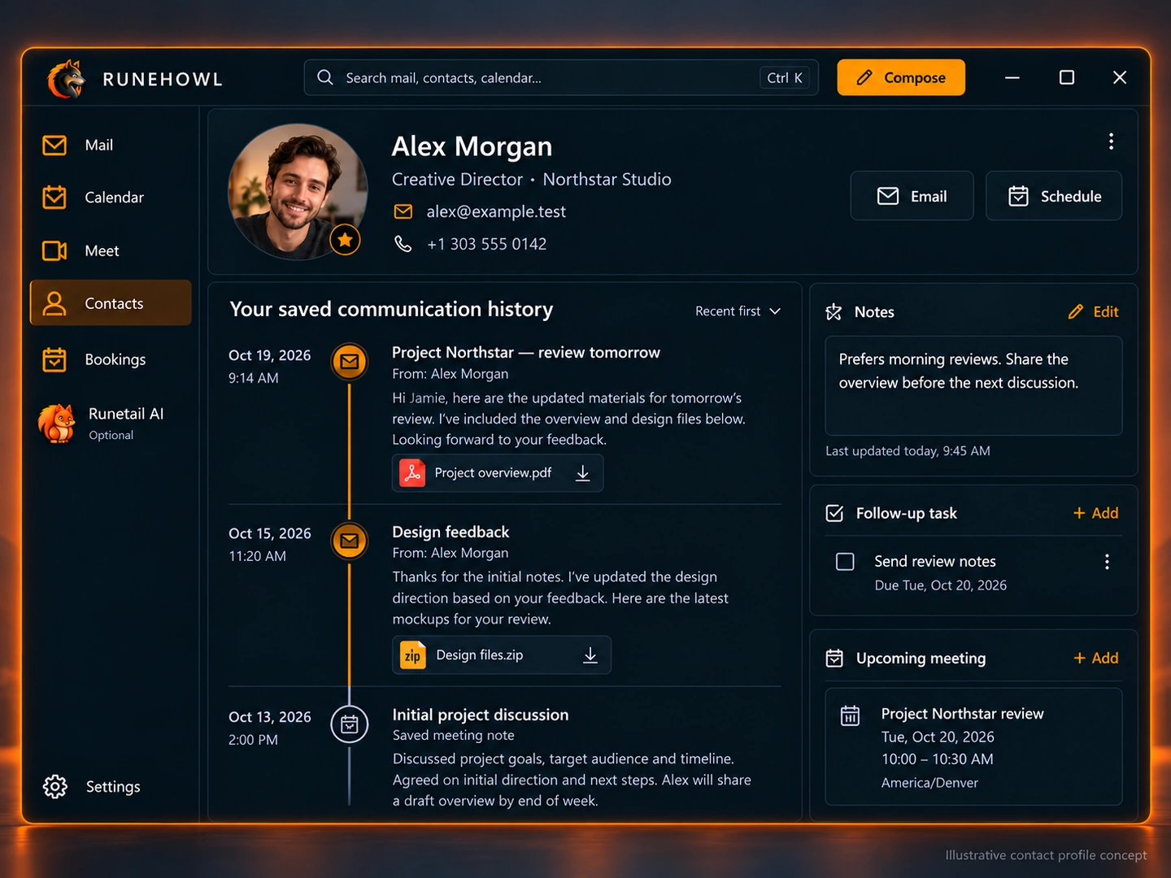Screen dimensions: 1171x878
Task: Download Project overview.pdf via arrow icon
Action: [583, 473]
